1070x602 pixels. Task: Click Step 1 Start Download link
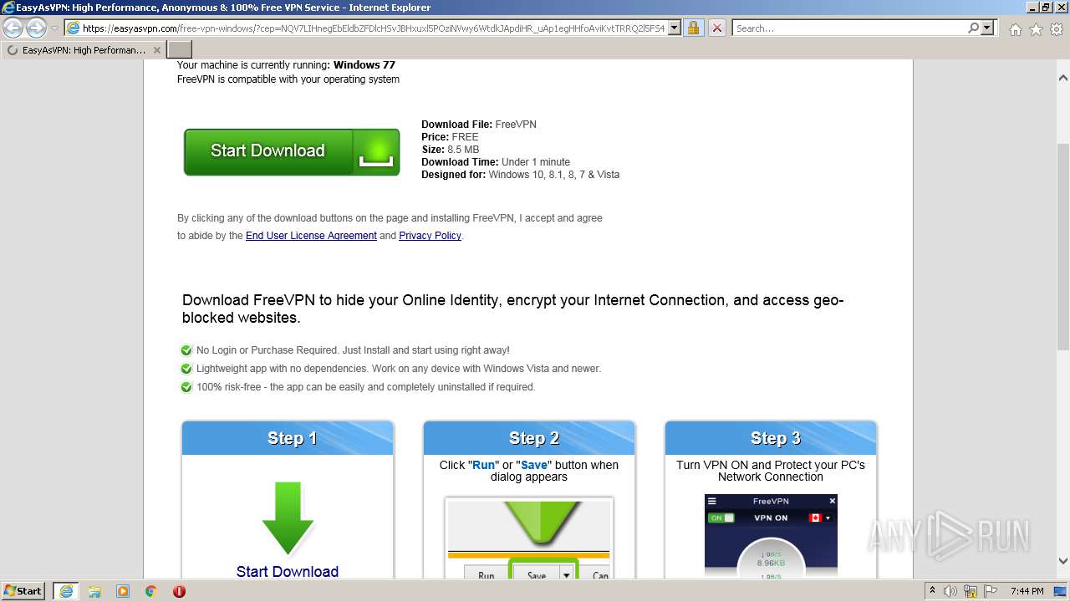pyautogui.click(x=288, y=571)
